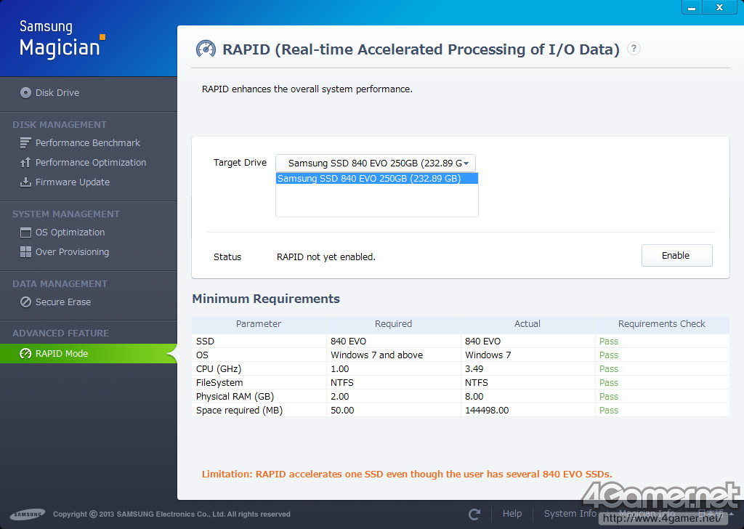Click the refresh arrow icon in footer
This screenshot has width=744, height=529.
click(x=474, y=514)
